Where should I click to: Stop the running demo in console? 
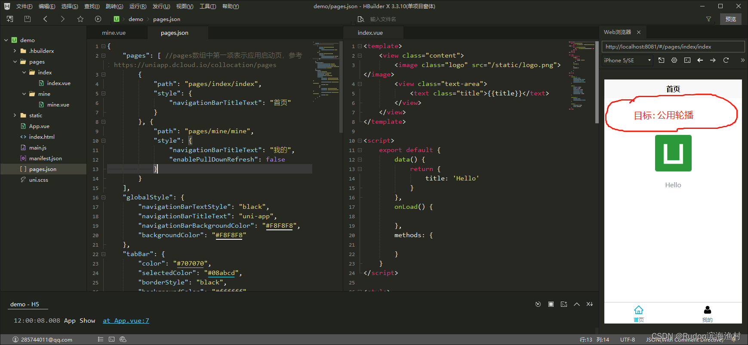551,304
